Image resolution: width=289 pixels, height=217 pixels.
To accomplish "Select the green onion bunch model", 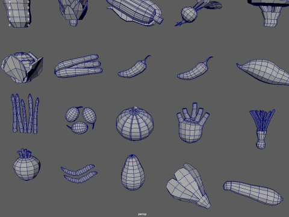I will point(262,129).
